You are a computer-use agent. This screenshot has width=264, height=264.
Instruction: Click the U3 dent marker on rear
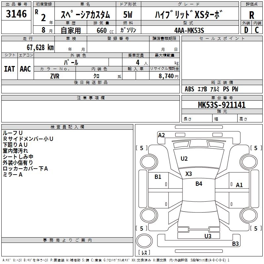208,236
